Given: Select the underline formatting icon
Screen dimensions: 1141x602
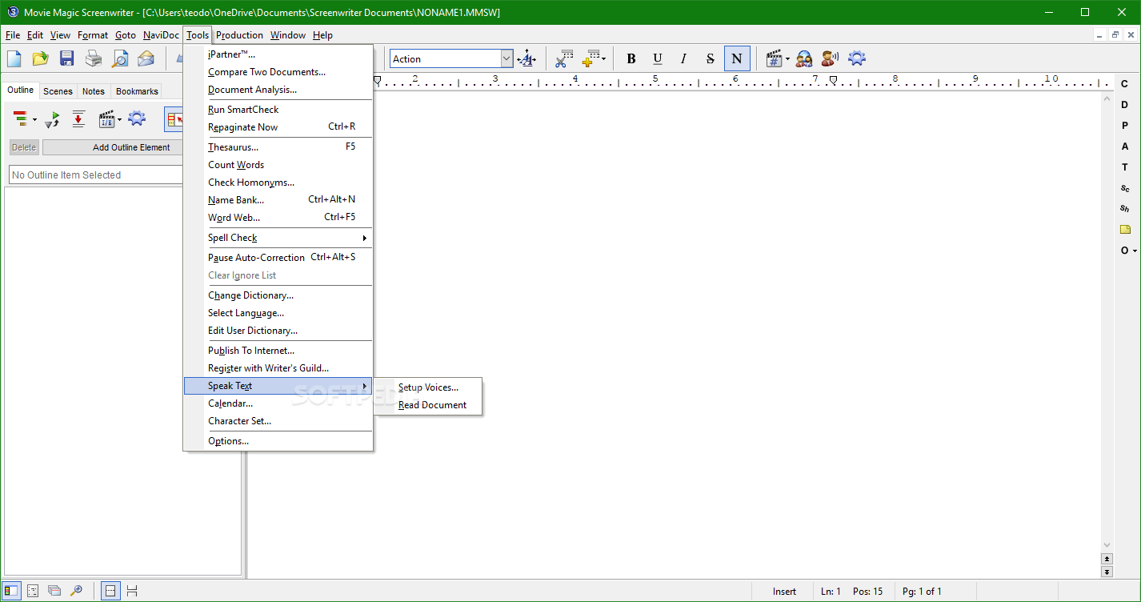Looking at the screenshot, I should click(x=657, y=58).
